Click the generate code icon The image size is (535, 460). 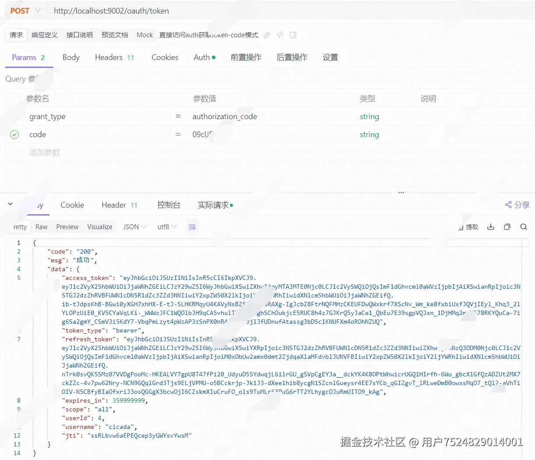[x=280, y=35]
